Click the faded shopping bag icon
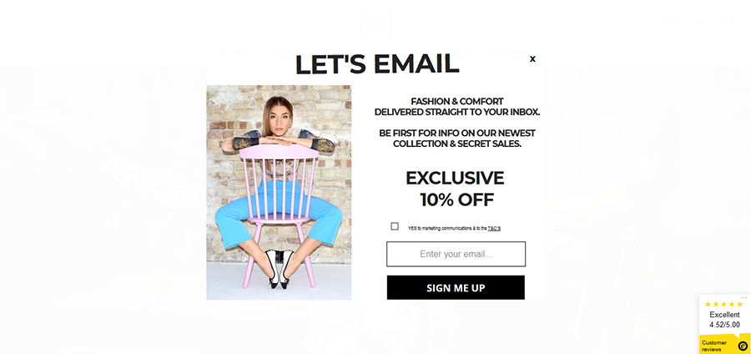Image resolution: width=751 pixels, height=354 pixels. click(729, 21)
